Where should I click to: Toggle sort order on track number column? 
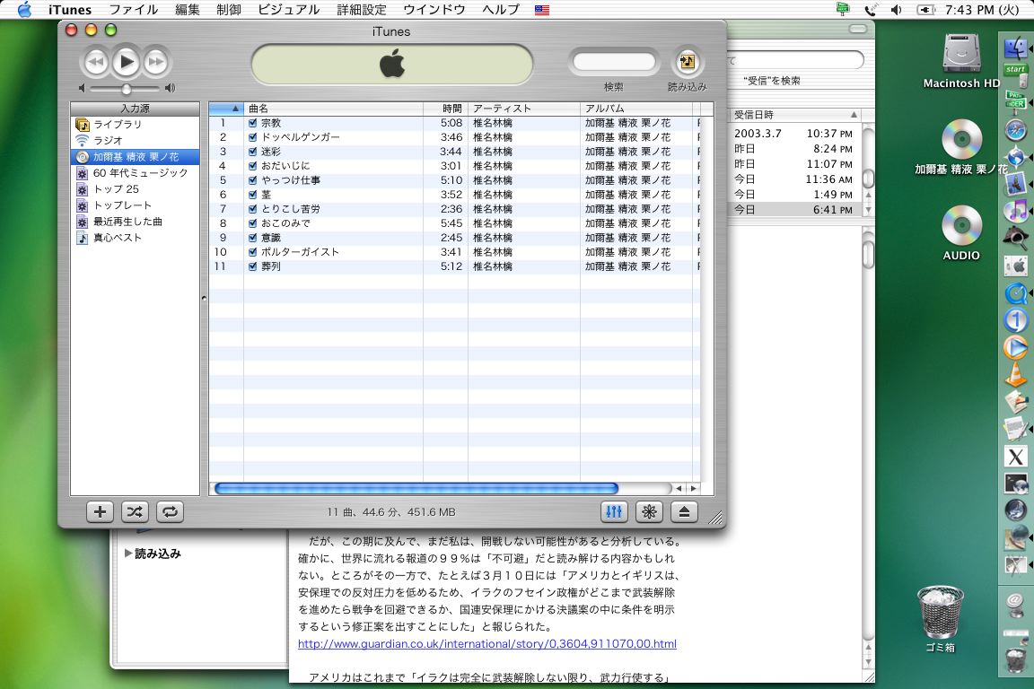tap(226, 109)
